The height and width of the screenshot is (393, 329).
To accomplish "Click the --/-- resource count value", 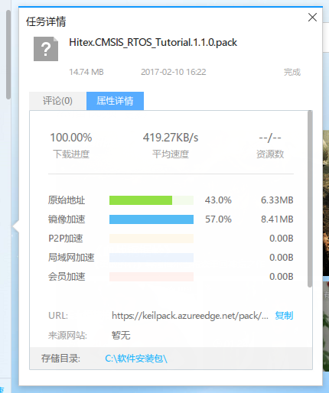I will coord(270,138).
